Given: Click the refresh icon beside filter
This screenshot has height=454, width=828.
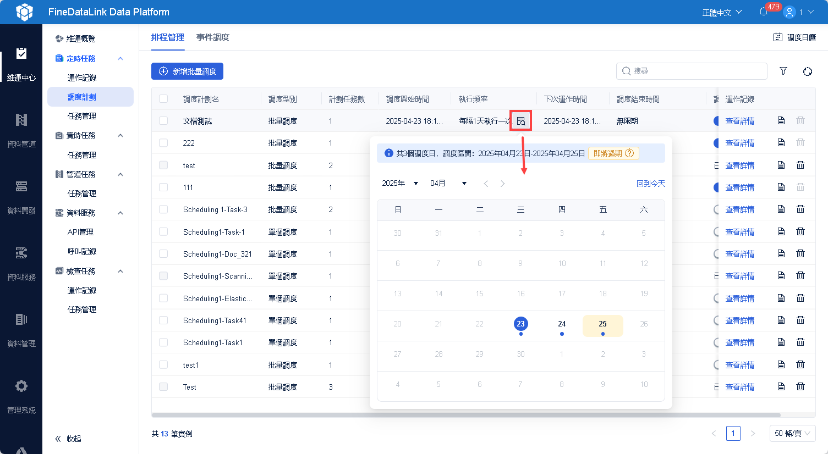Looking at the screenshot, I should point(808,71).
